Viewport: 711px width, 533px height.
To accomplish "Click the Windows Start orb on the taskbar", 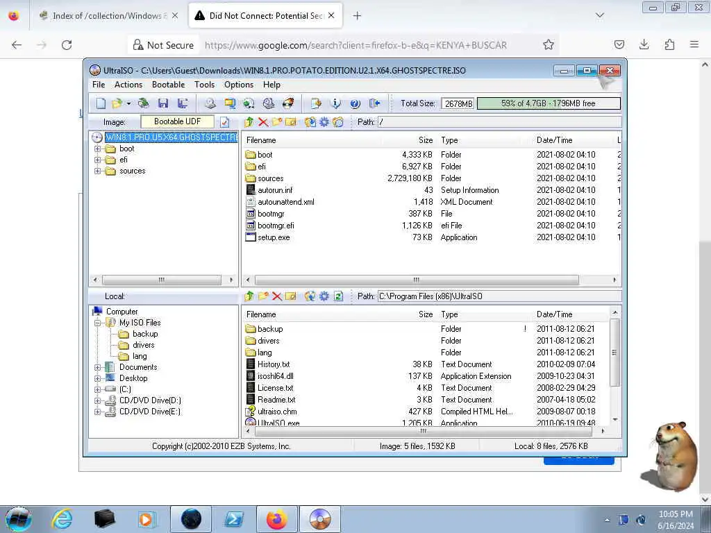I will point(19,519).
